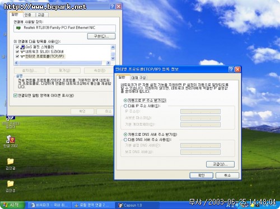This screenshot has height=209, width=280.
Task: Click the Realtek network adapter icon
Action: (18, 28)
